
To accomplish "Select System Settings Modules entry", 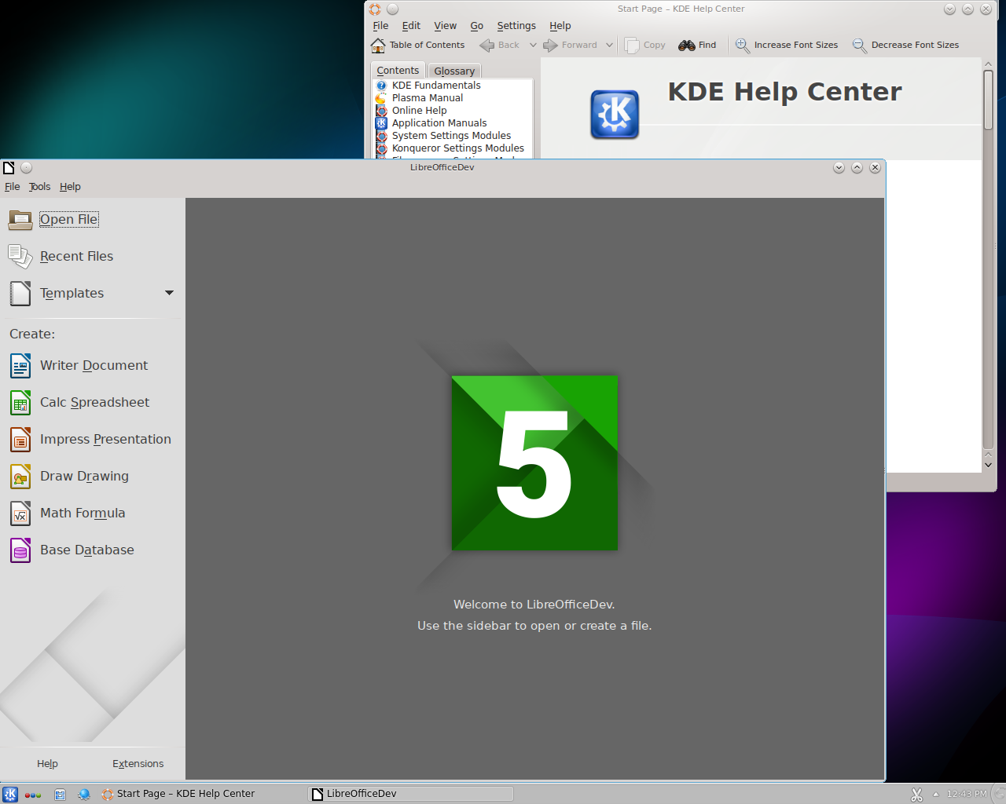I will (x=451, y=136).
